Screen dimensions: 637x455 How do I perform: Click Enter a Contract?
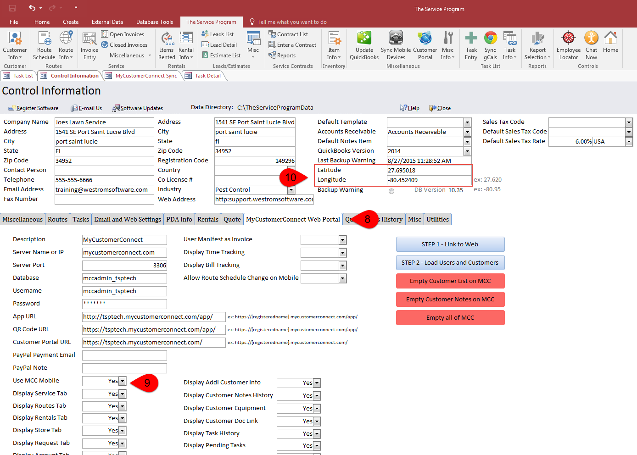(x=292, y=45)
